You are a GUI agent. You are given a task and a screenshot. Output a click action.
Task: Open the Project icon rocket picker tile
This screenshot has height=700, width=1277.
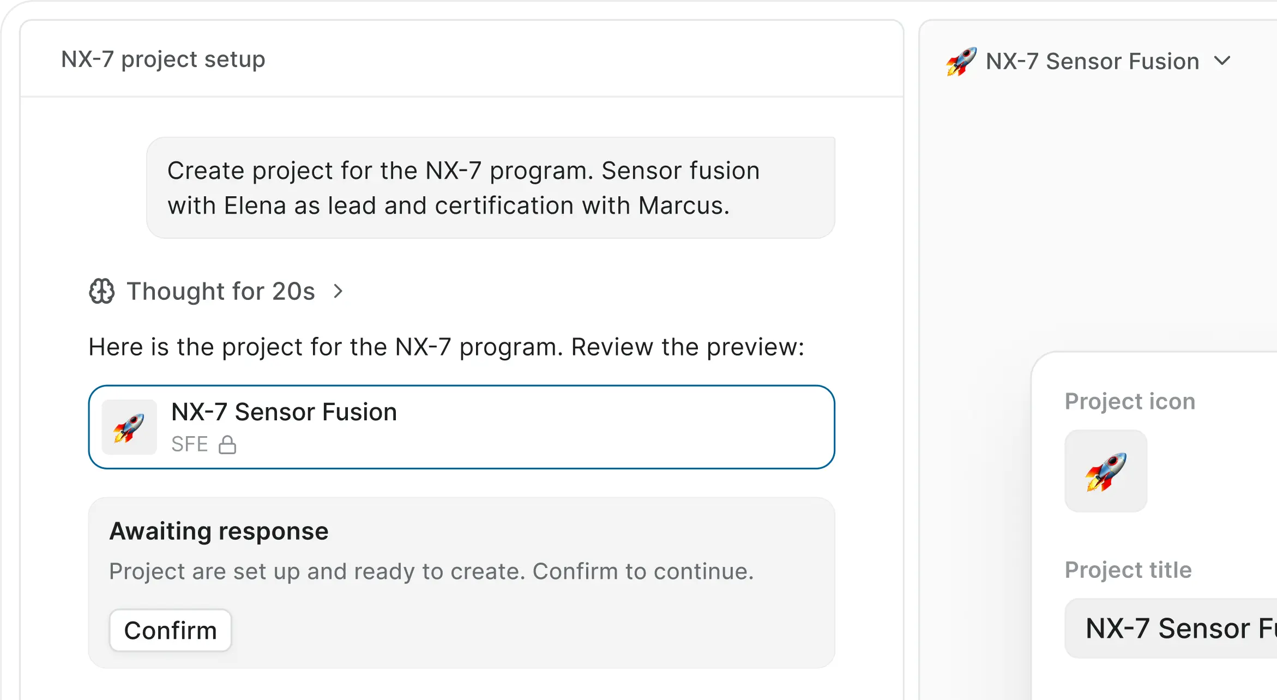1106,471
